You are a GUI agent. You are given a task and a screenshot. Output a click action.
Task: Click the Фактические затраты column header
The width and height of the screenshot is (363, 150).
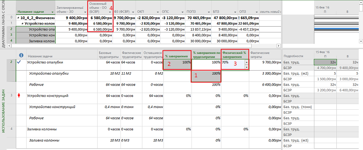(x=265, y=54)
